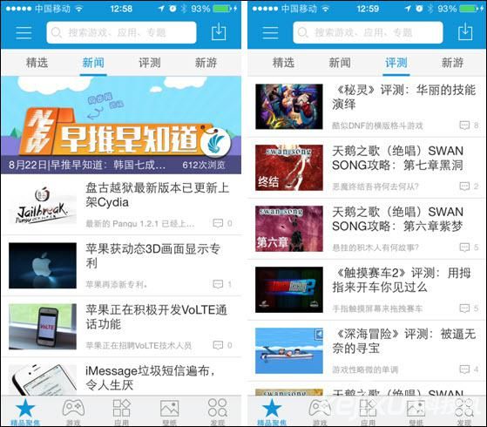Screen dimensions: 487x427
Task: Tap the 终结 swan song thumbnail
Action: coord(289,167)
